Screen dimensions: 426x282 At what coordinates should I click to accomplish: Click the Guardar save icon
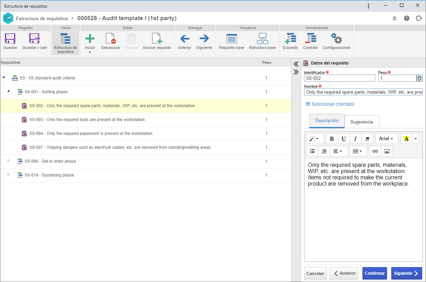coord(10,39)
